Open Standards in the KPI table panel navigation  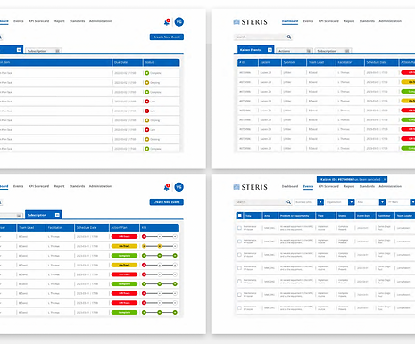click(77, 186)
